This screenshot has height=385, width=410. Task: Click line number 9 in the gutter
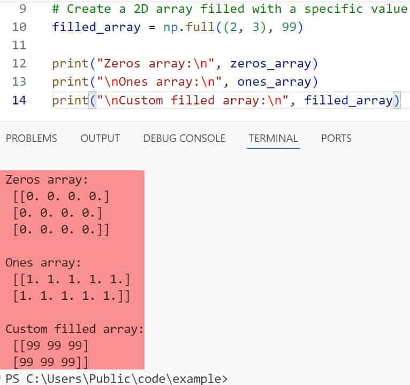[x=22, y=9]
